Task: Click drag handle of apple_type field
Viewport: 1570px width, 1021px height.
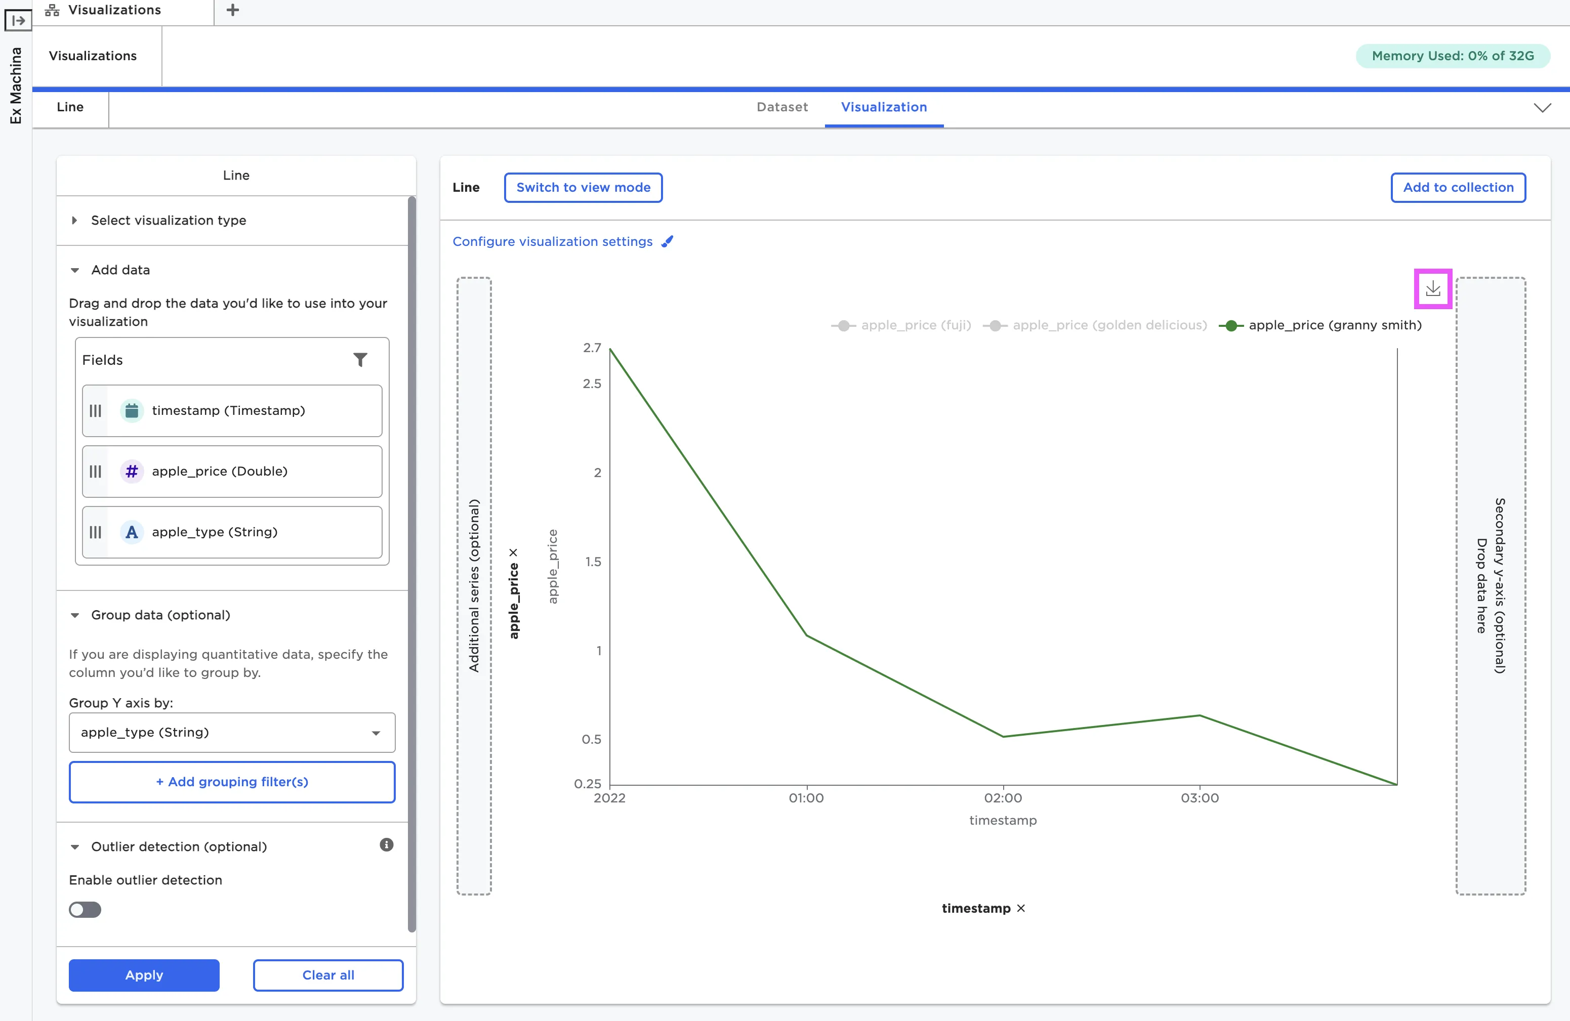Action: point(96,532)
